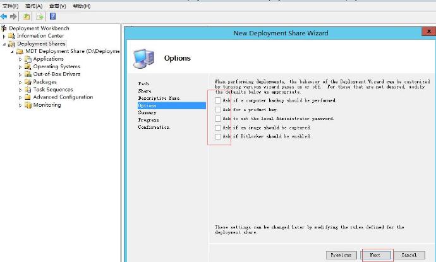This screenshot has height=262, width=436.
Task: Click the Operating Systems node icon
Action: 28,66
